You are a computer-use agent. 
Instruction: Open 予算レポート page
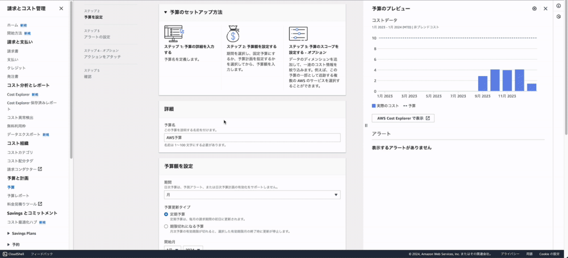(x=18, y=195)
